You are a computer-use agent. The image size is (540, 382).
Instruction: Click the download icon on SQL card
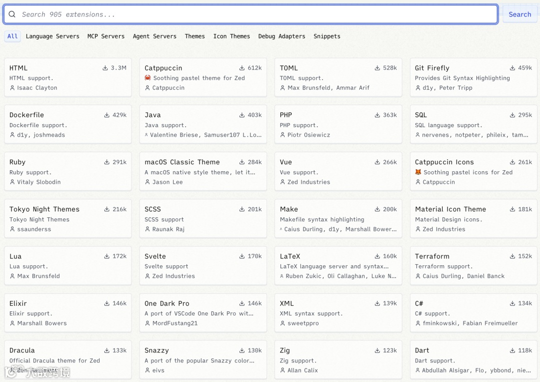coord(512,115)
